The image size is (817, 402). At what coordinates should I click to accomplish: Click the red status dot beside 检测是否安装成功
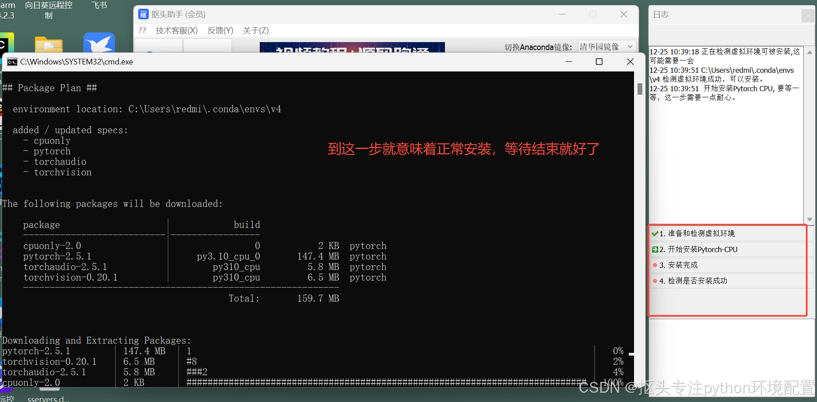click(x=656, y=281)
